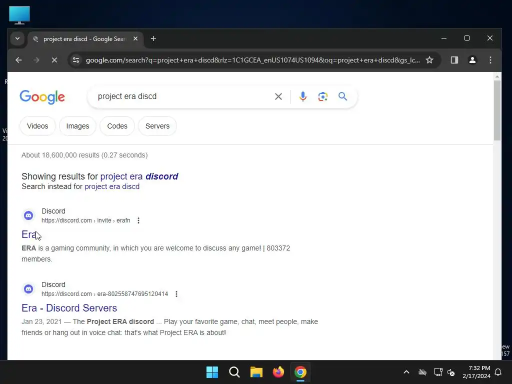Search instead for project era discd

pyautogui.click(x=112, y=186)
